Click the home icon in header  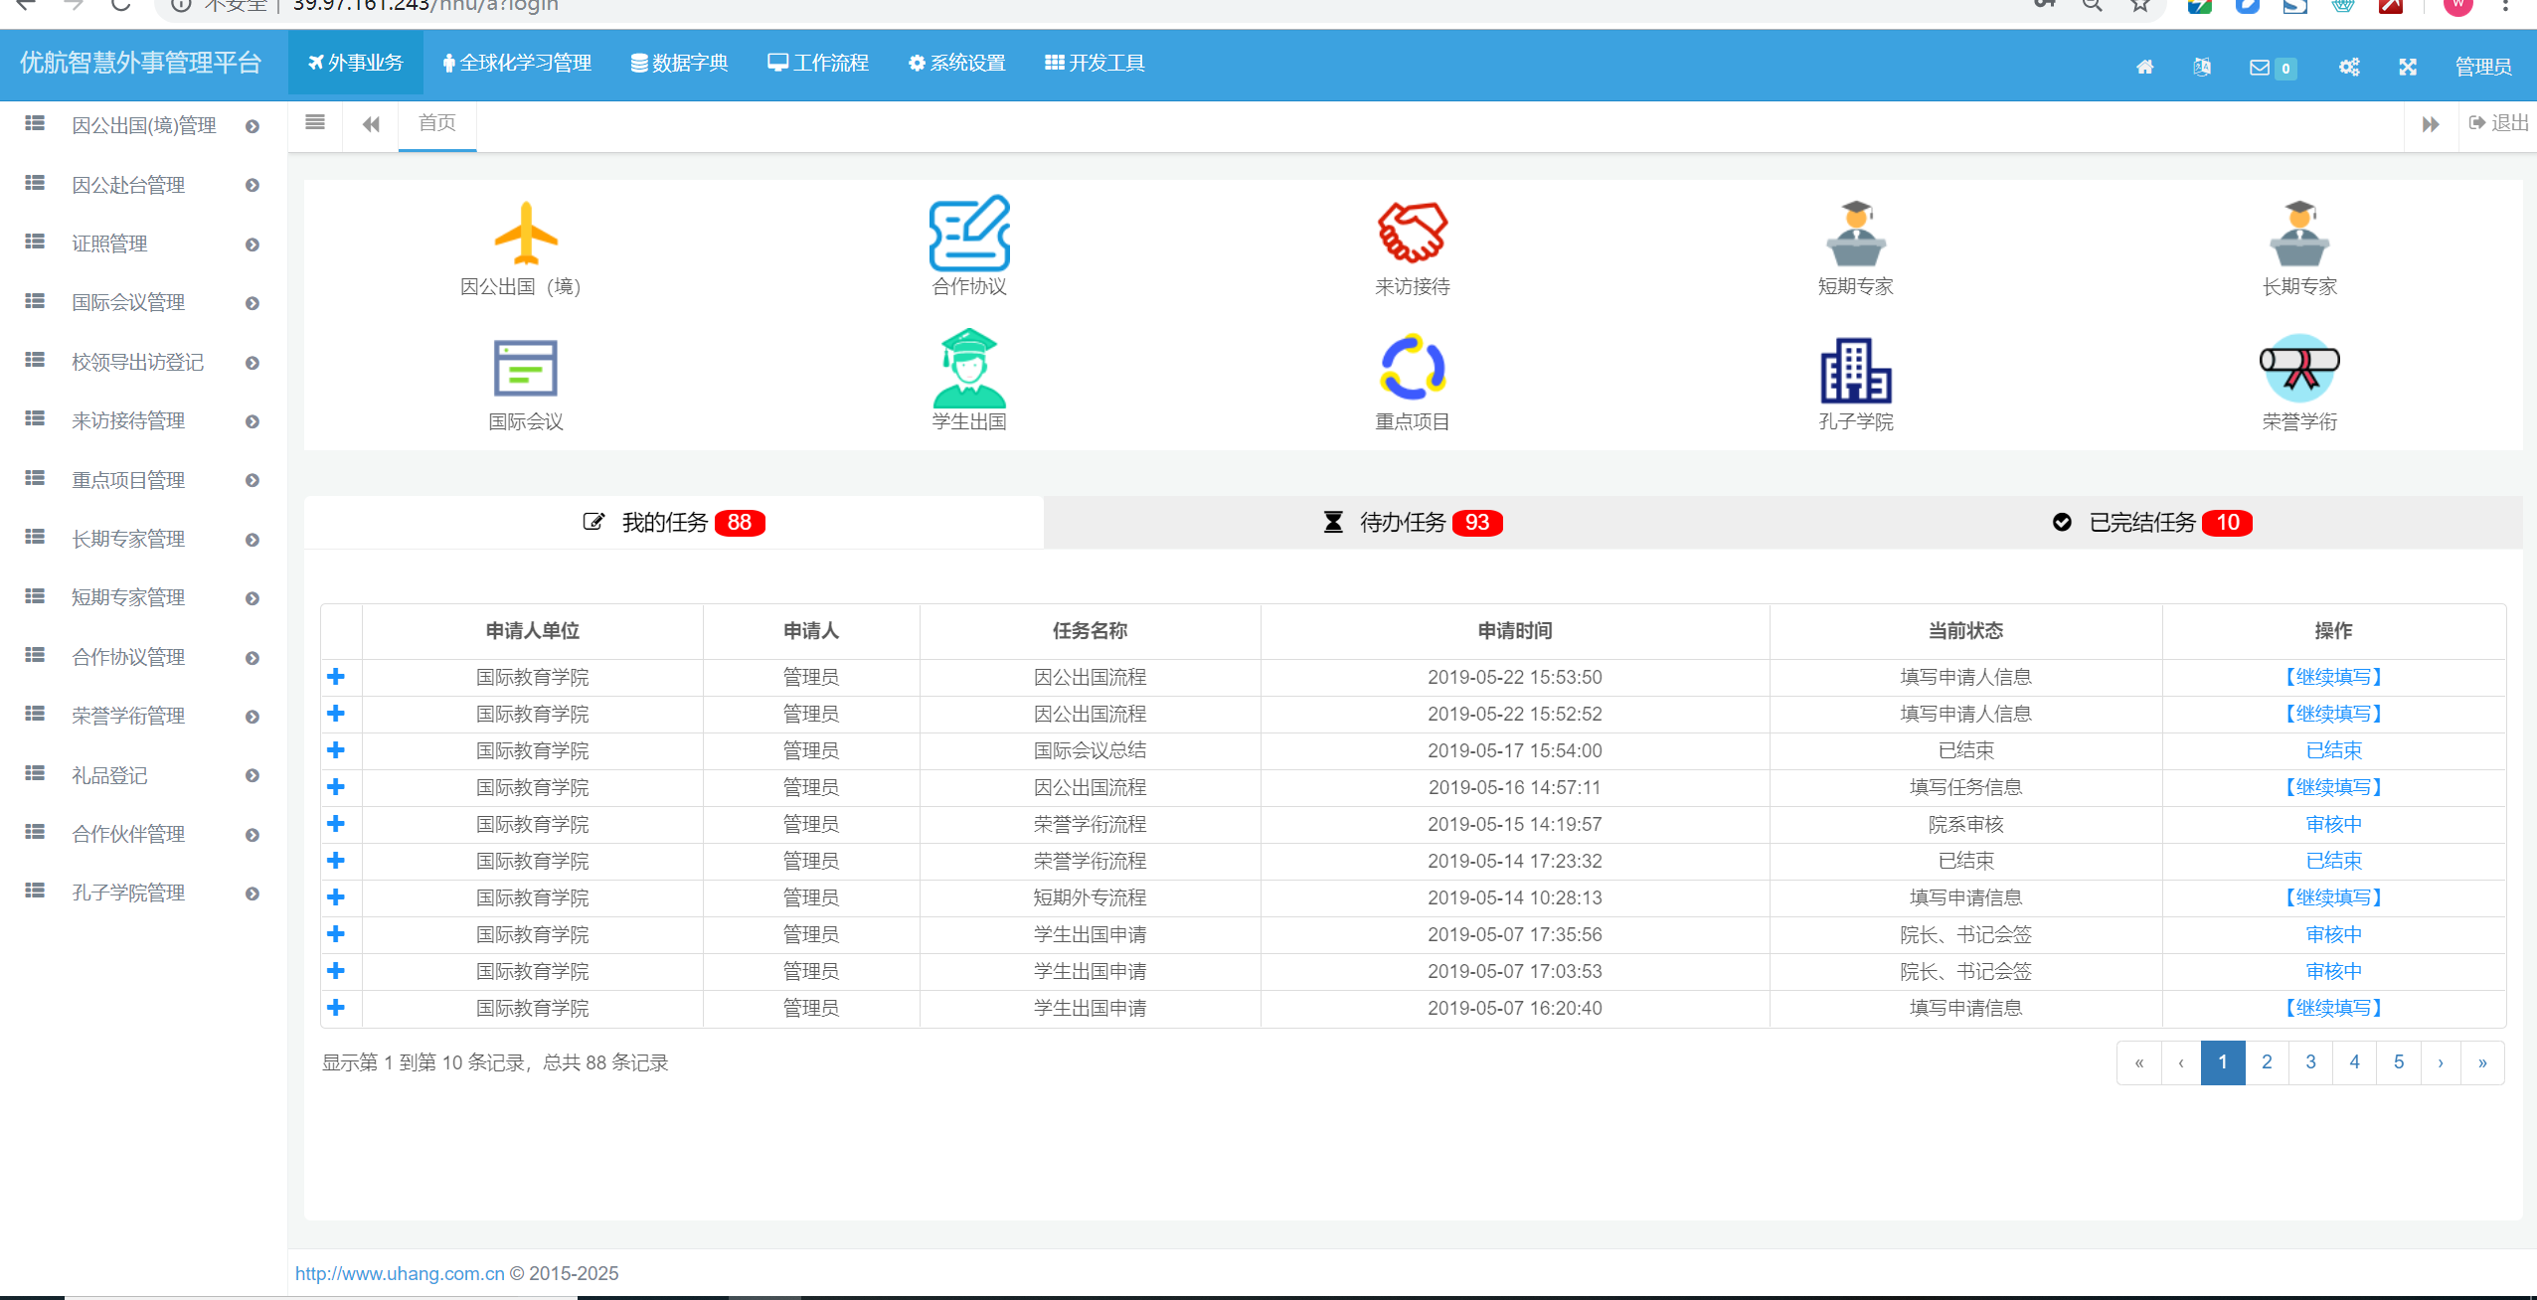coord(2145,67)
